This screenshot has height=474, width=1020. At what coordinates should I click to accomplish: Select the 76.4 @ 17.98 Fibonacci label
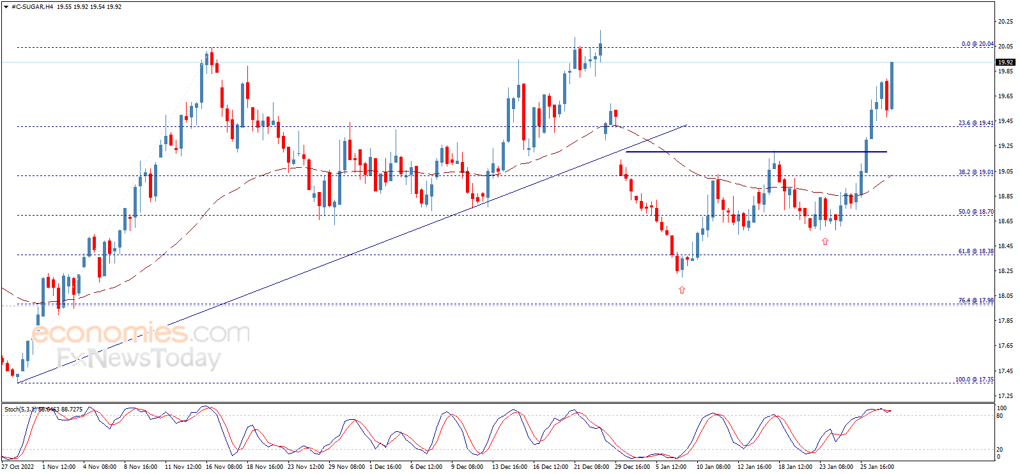(976, 300)
